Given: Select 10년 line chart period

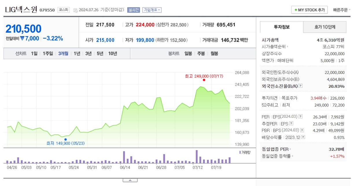Looking at the screenshot, I should point(112,53).
